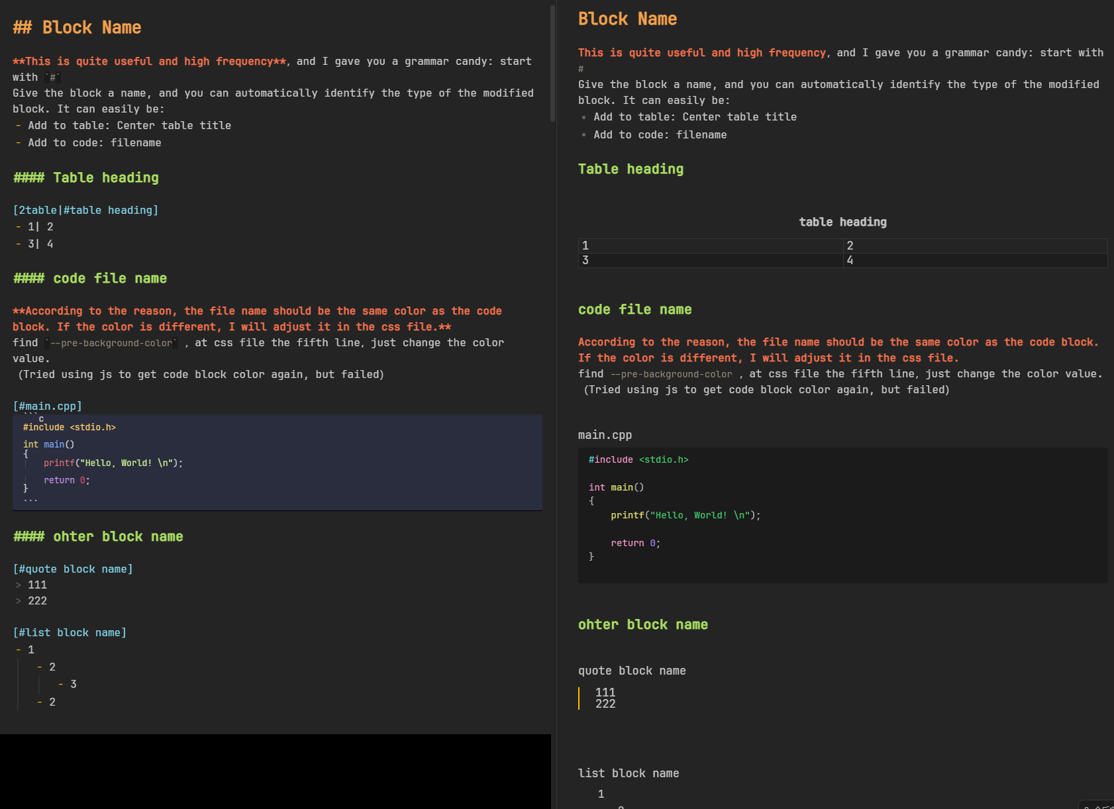
Task: Click the partially visible floating toolbar in the corner
Action: point(1098,805)
